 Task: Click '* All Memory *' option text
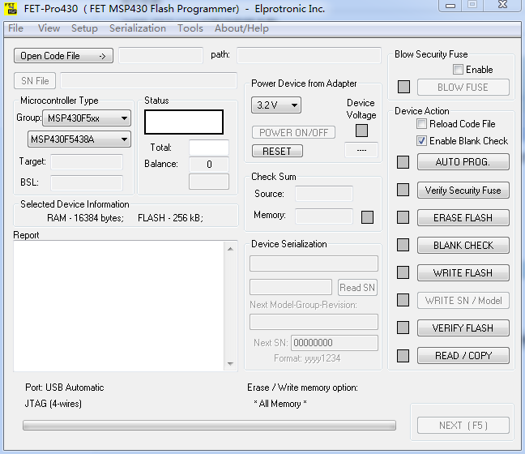pos(280,404)
